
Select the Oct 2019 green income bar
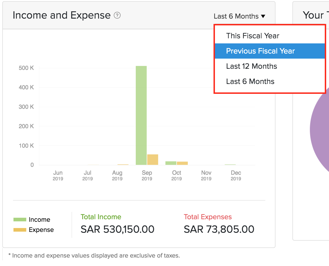tap(171, 163)
